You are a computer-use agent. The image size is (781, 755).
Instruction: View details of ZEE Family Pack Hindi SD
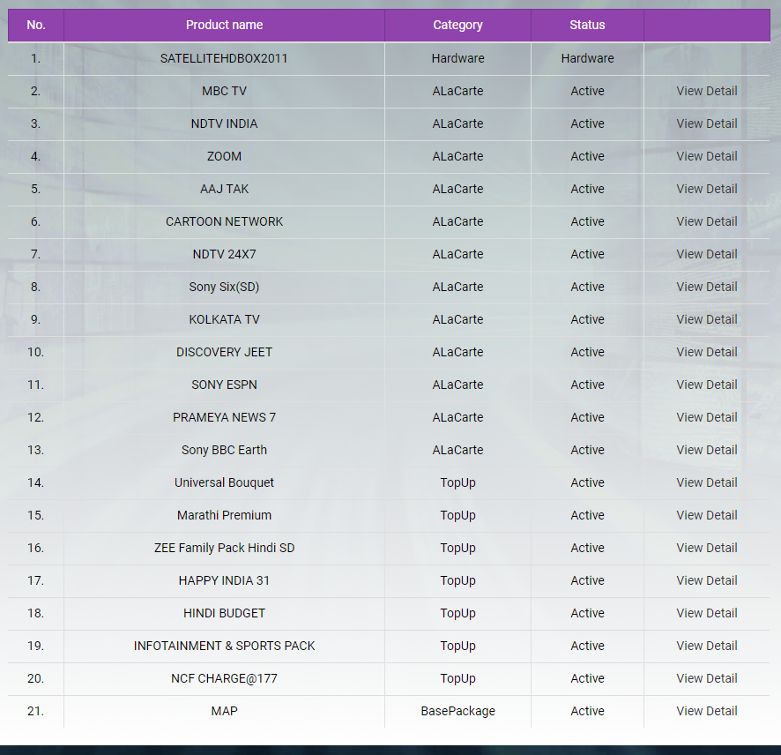[706, 549]
